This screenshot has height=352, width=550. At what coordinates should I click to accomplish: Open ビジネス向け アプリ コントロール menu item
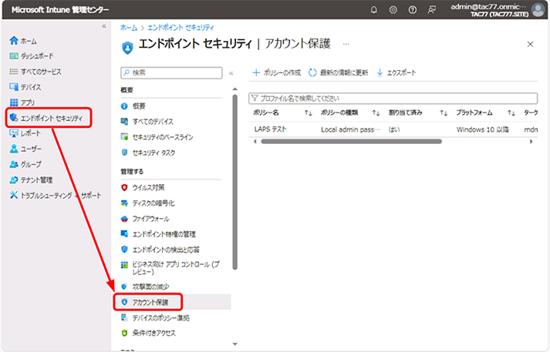click(176, 268)
